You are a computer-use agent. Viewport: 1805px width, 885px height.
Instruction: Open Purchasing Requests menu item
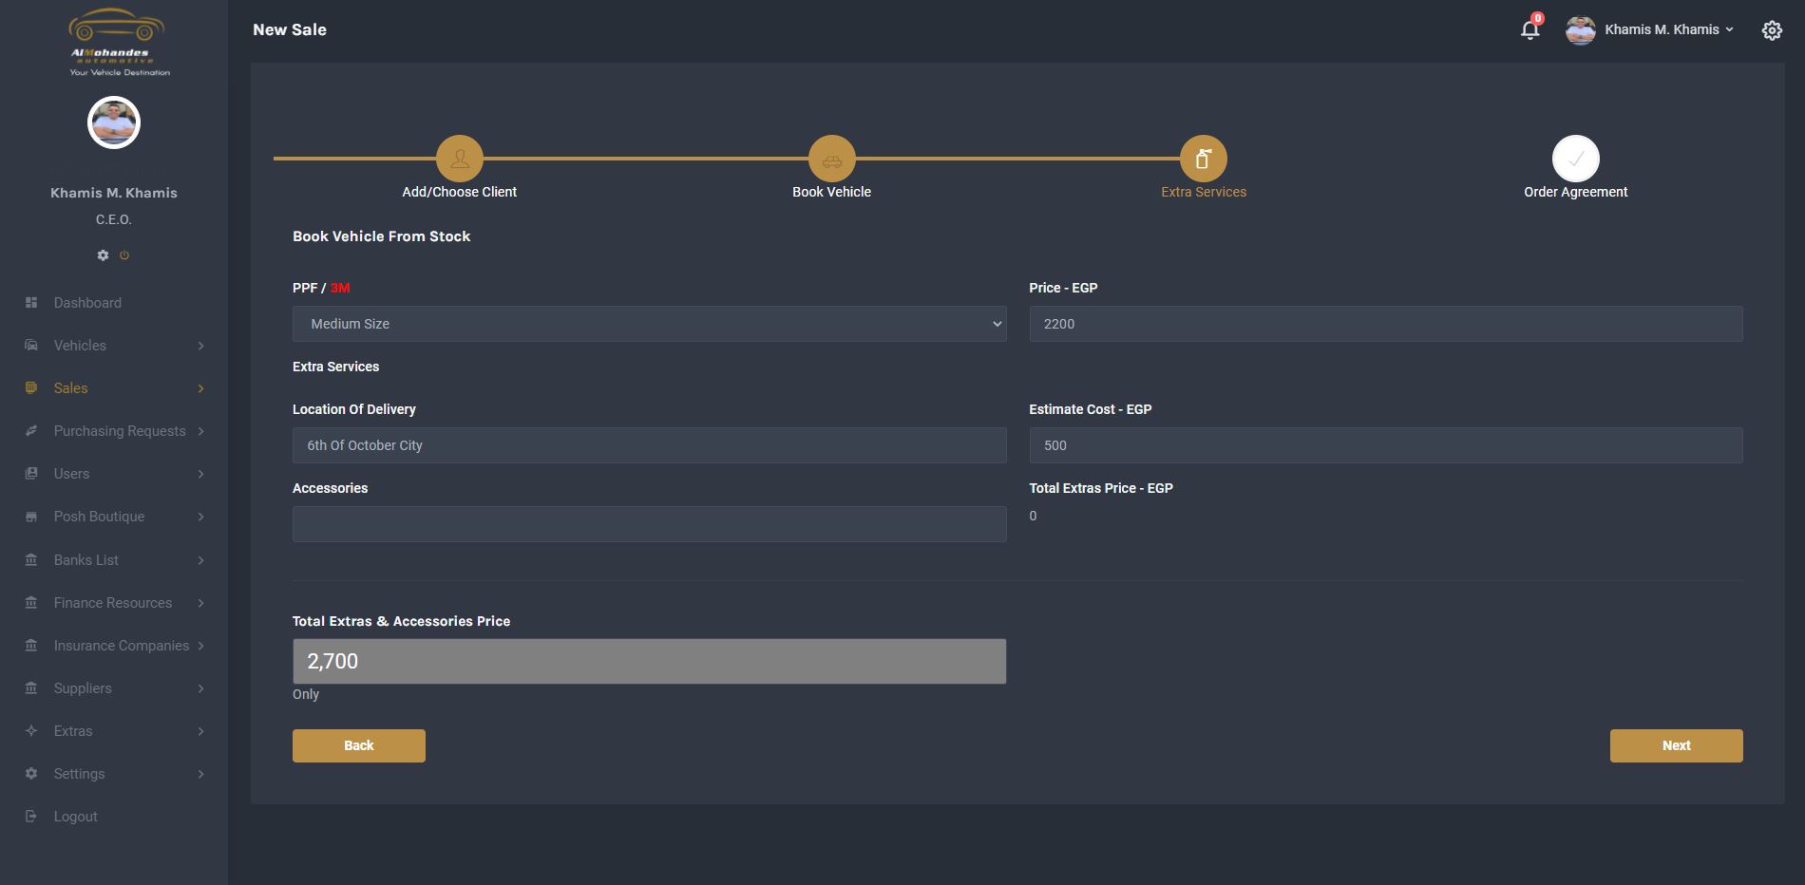(120, 431)
